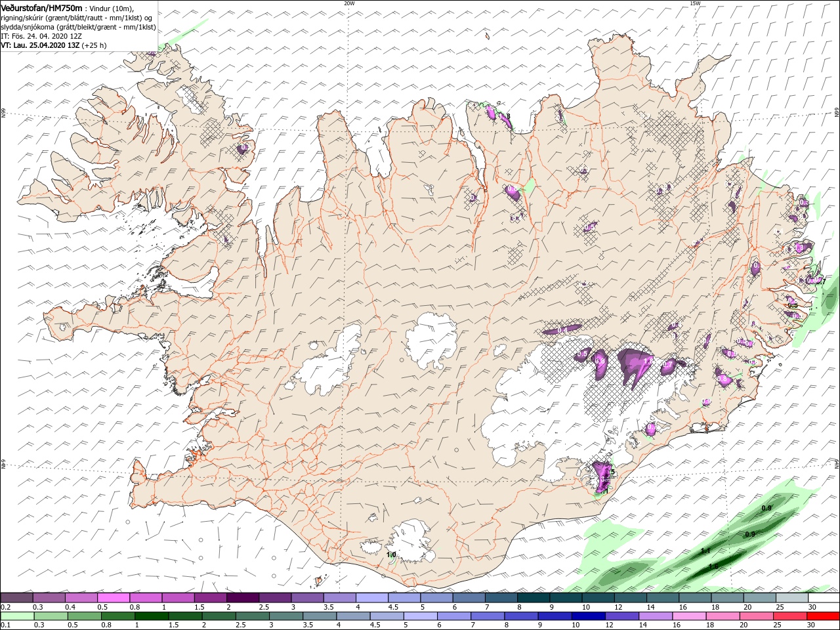This screenshot has width=840, height=630.
Task: Click the pale green 0.1 swatch in bottom legend row
Action: (x=17, y=616)
